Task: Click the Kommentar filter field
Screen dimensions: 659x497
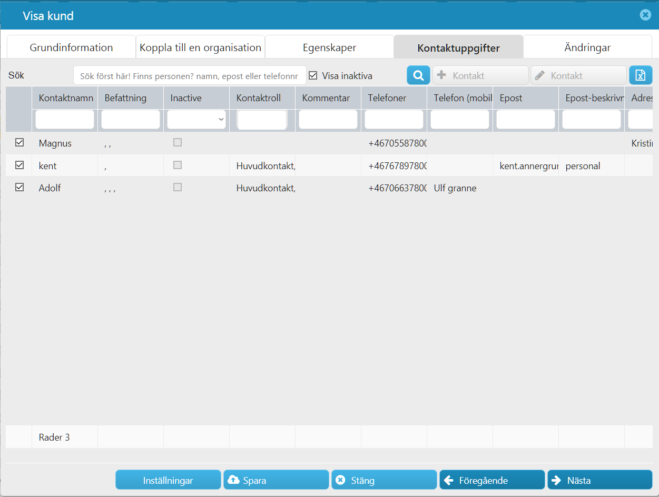Action: point(328,120)
